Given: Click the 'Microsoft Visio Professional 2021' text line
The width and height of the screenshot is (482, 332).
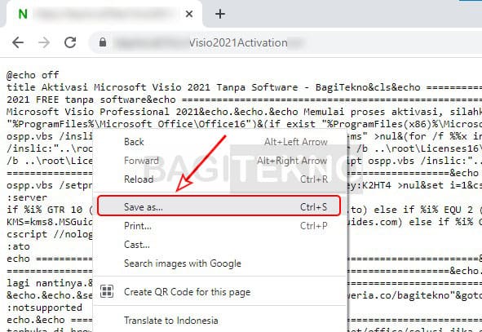Looking at the screenshot, I should pos(244,112).
